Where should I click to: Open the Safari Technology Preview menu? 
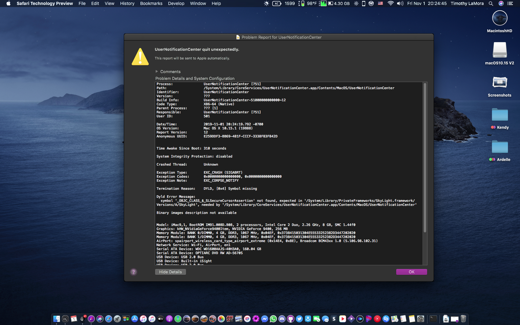45,3
